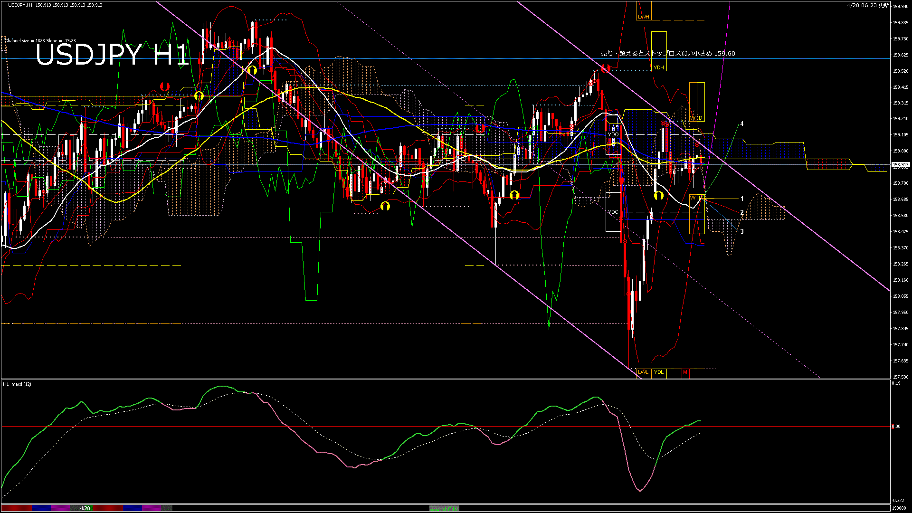The image size is (912, 513).
Task: Click the USDJPY H1 title label
Action: 112,55
